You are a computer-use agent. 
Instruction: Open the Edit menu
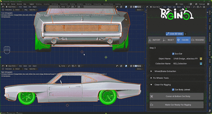pyautogui.click(x=8, y=4)
